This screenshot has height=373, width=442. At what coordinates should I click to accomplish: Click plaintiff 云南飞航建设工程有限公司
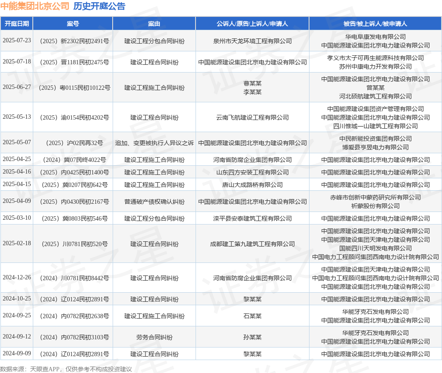pyautogui.click(x=252, y=117)
